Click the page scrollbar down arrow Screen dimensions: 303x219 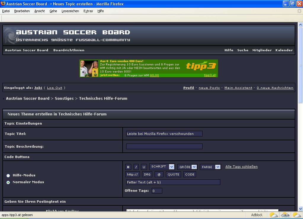(300, 209)
